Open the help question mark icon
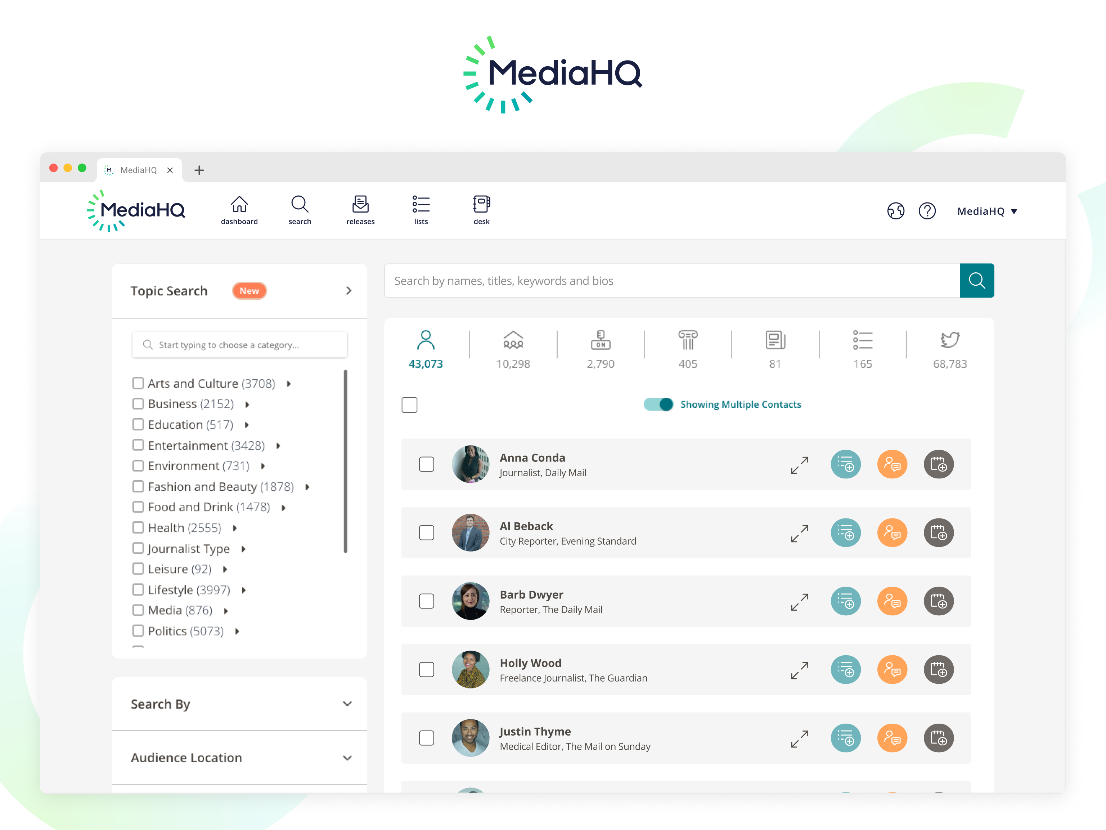The width and height of the screenshot is (1106, 830). (x=927, y=211)
